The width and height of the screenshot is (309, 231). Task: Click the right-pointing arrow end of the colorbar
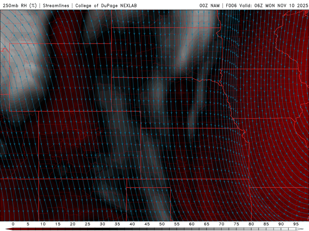tap(300, 229)
